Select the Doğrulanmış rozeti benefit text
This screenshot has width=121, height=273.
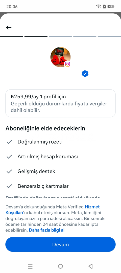click(40, 142)
